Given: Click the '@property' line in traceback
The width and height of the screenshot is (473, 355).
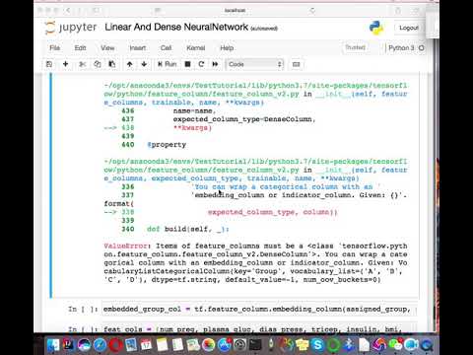Looking at the screenshot, I should [167, 145].
